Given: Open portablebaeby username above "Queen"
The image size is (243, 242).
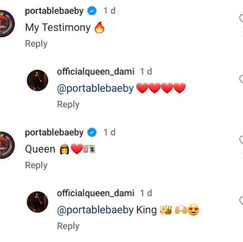Looking at the screenshot, I should coord(54,133).
